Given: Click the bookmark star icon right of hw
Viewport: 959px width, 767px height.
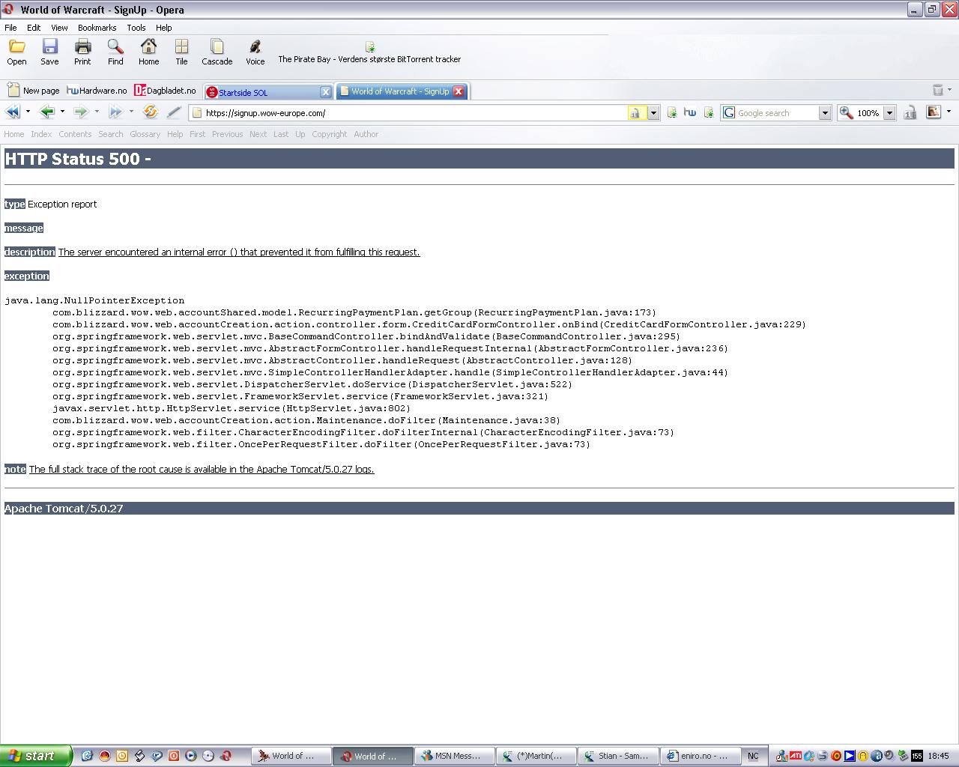Looking at the screenshot, I should tap(709, 113).
